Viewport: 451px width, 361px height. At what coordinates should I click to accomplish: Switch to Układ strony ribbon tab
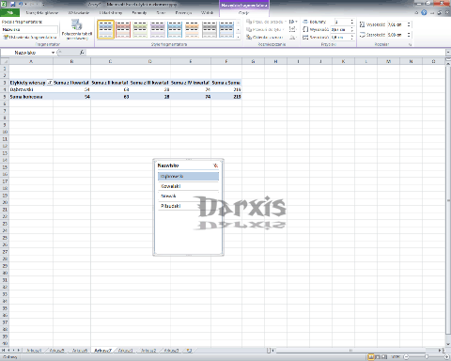[x=111, y=13]
